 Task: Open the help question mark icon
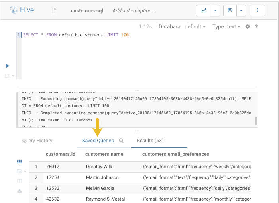click(x=256, y=27)
